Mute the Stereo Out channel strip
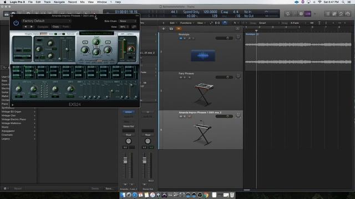Viewport: 355px width, 199px height. click(x=144, y=184)
